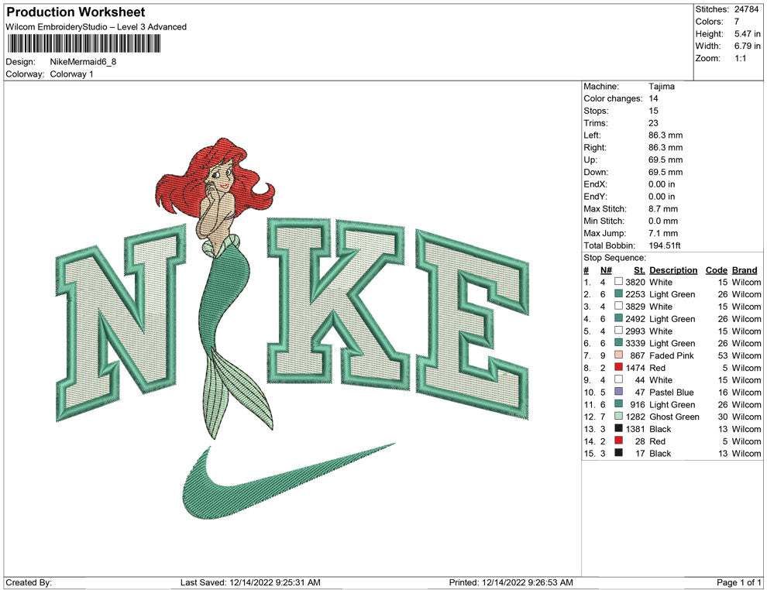This screenshot has height=590, width=767.
Task: Click the red swatch in row 14
Action: [x=618, y=441]
